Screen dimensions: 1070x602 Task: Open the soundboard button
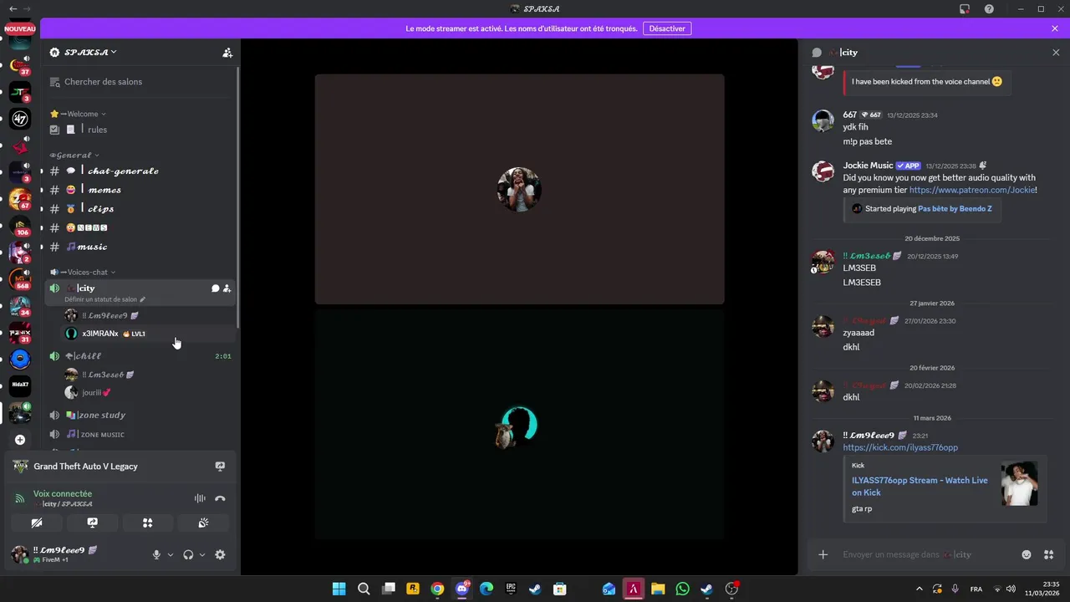click(x=203, y=523)
